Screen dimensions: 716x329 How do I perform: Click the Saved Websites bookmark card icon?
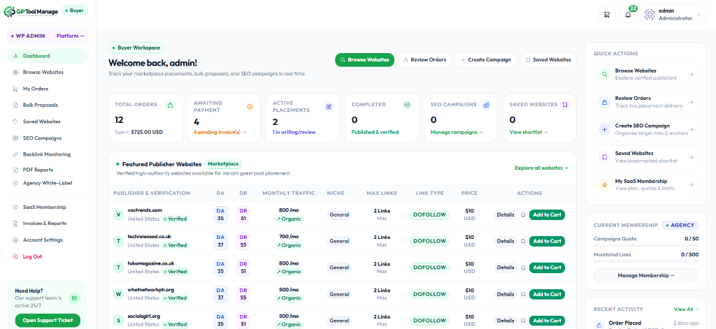click(x=565, y=105)
